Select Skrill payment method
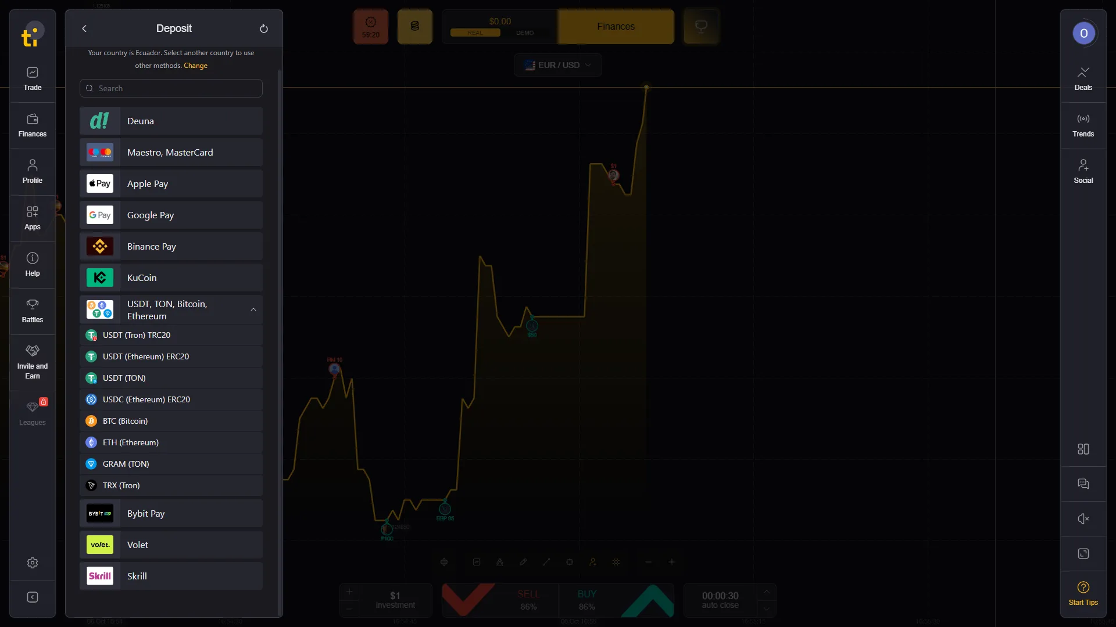Viewport: 1116px width, 627px height. (x=171, y=576)
